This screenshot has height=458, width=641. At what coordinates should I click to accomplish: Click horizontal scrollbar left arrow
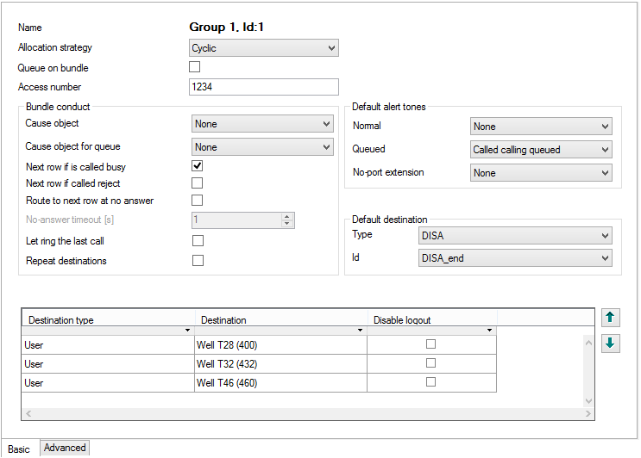pyautogui.click(x=28, y=413)
